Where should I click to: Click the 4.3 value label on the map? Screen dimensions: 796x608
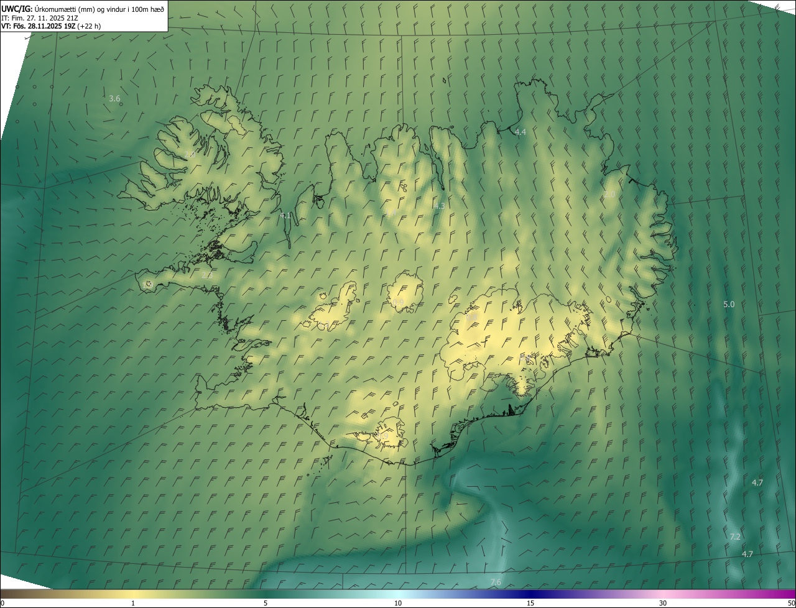coord(439,206)
